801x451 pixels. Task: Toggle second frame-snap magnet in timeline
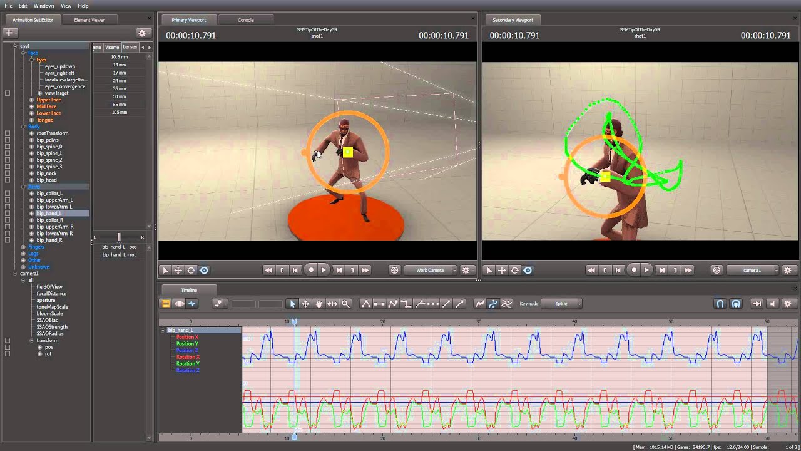[x=736, y=304]
